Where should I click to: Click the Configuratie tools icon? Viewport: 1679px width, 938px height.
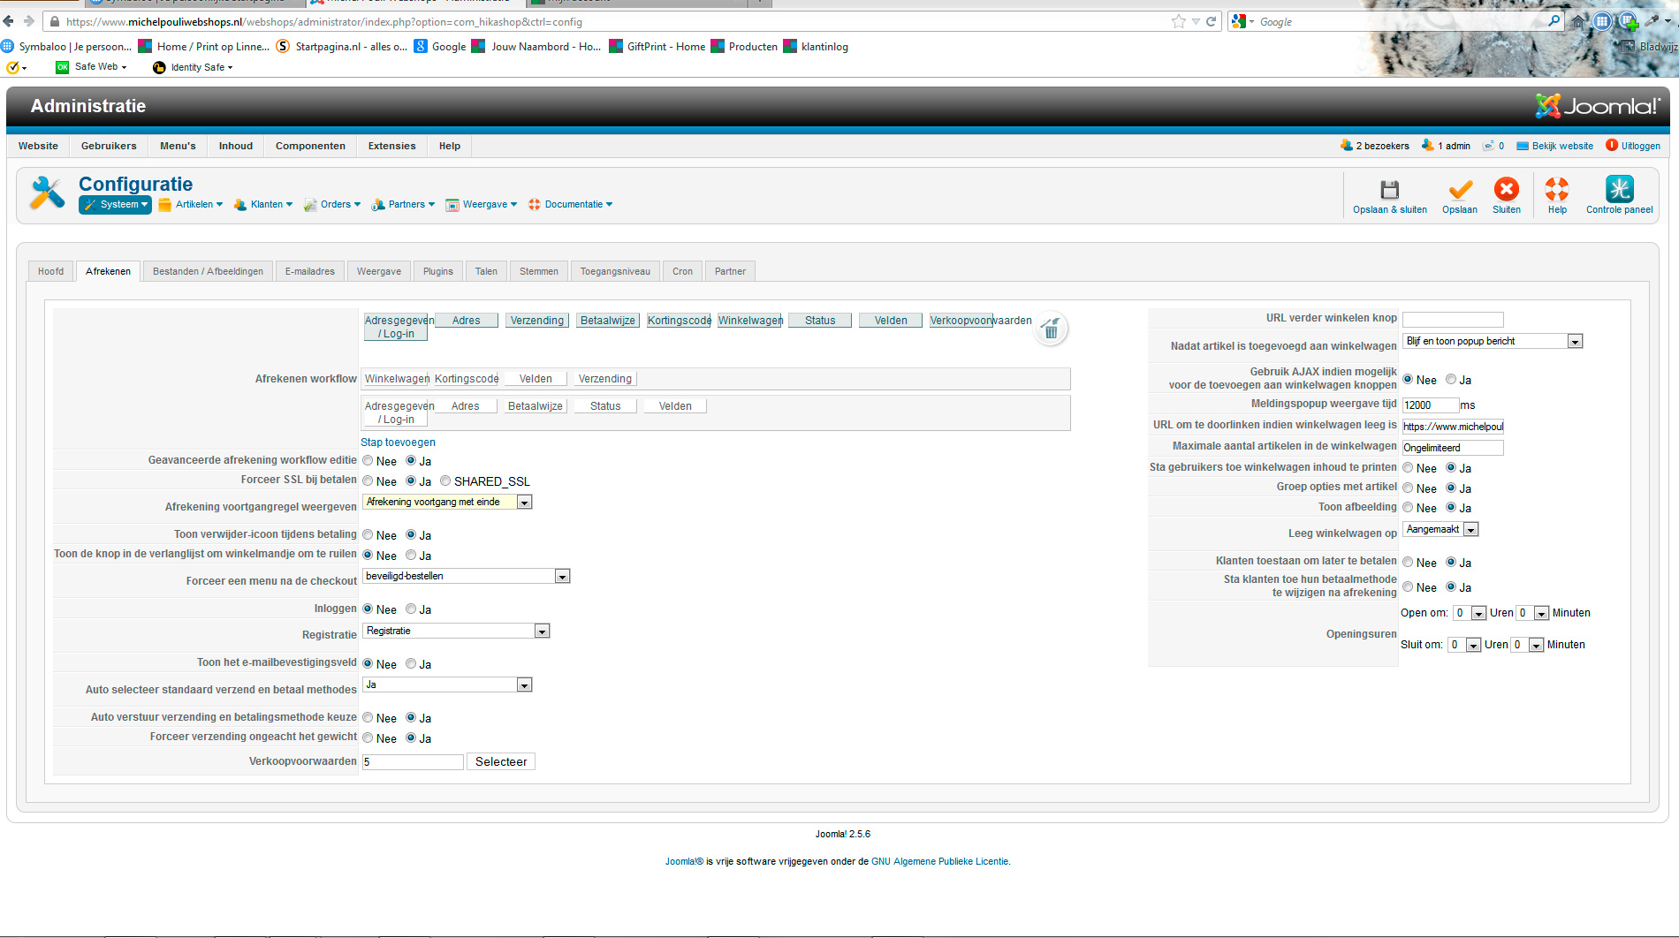pos(48,193)
